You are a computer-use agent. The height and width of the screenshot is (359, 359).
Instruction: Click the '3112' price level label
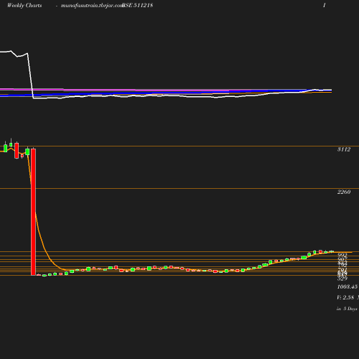point(344,149)
